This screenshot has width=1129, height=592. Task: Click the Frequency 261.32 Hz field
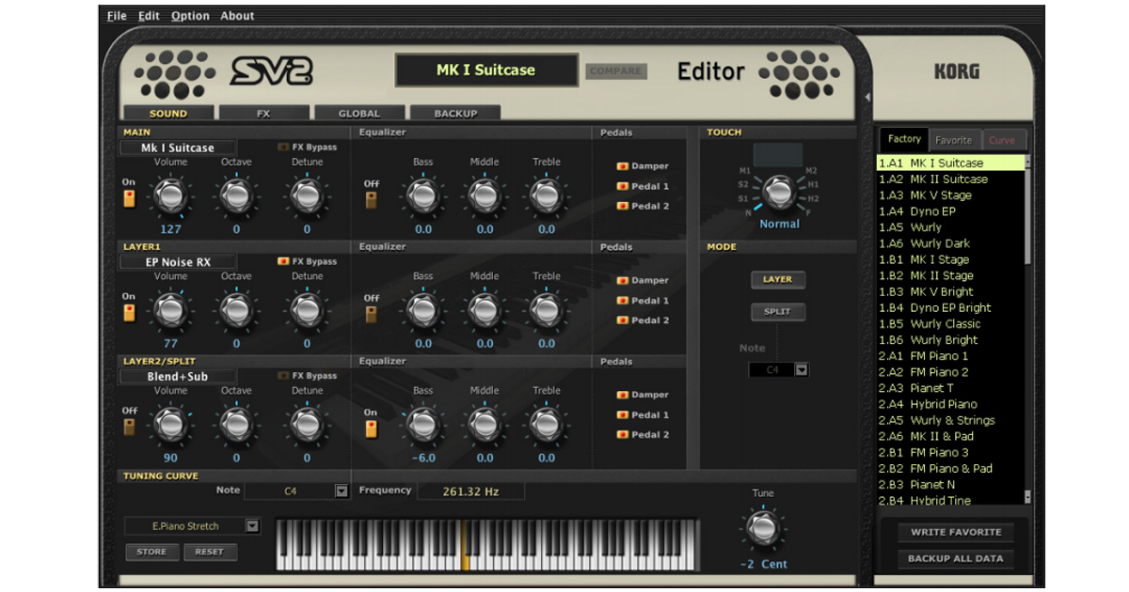coord(471,491)
